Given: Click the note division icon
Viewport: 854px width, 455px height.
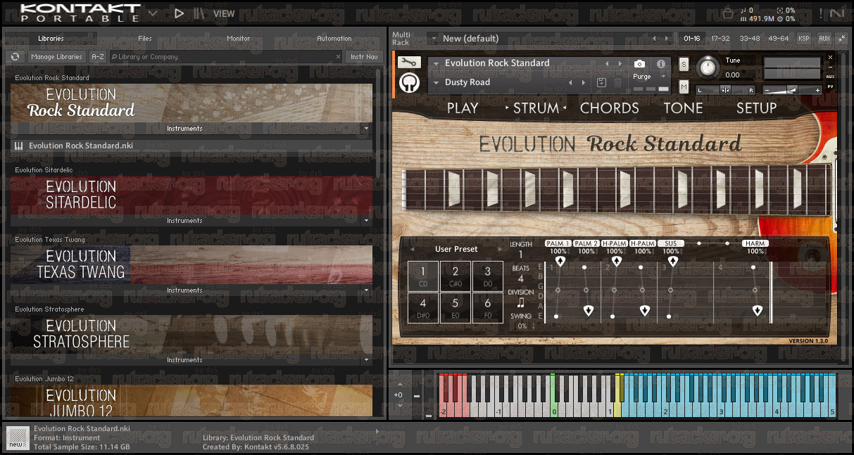Looking at the screenshot, I should point(521,302).
